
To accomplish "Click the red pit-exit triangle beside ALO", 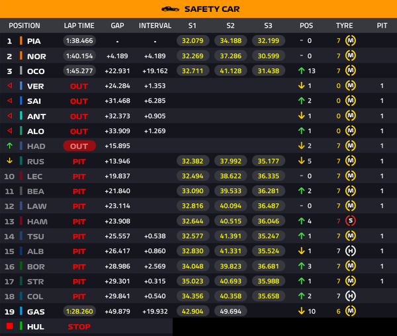I will [10, 130].
